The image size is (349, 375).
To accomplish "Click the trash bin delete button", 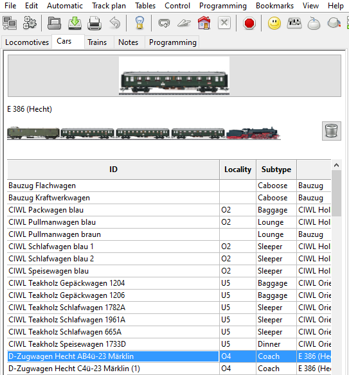I will coord(332,131).
